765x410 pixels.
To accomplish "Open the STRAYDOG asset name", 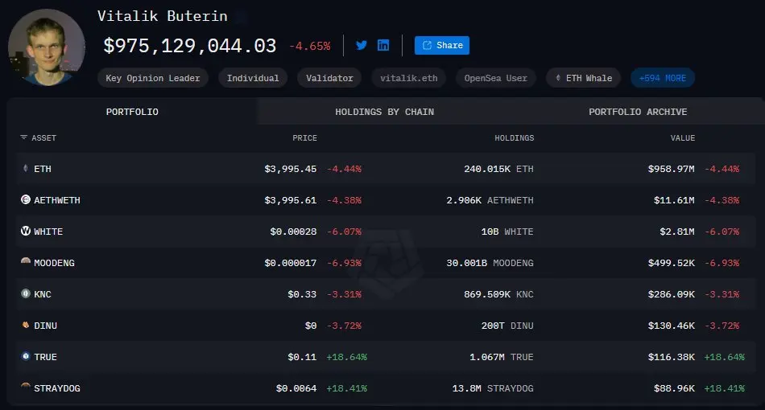I will 57,388.
